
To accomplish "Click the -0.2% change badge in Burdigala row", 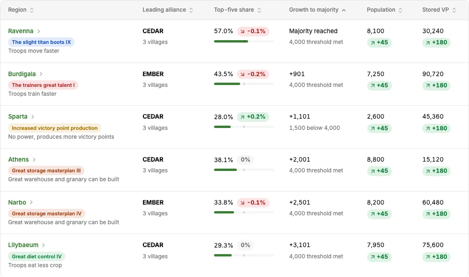I will pyautogui.click(x=253, y=74).
